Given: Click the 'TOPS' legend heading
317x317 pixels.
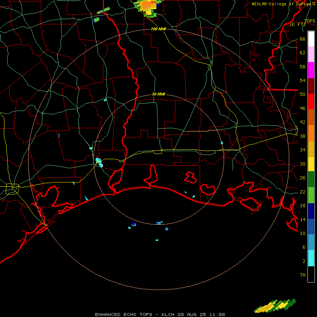Looking at the screenshot, I should (310, 21).
